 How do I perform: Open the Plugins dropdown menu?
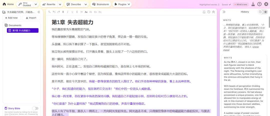click(122, 4)
